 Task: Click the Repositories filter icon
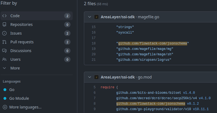click(4, 25)
